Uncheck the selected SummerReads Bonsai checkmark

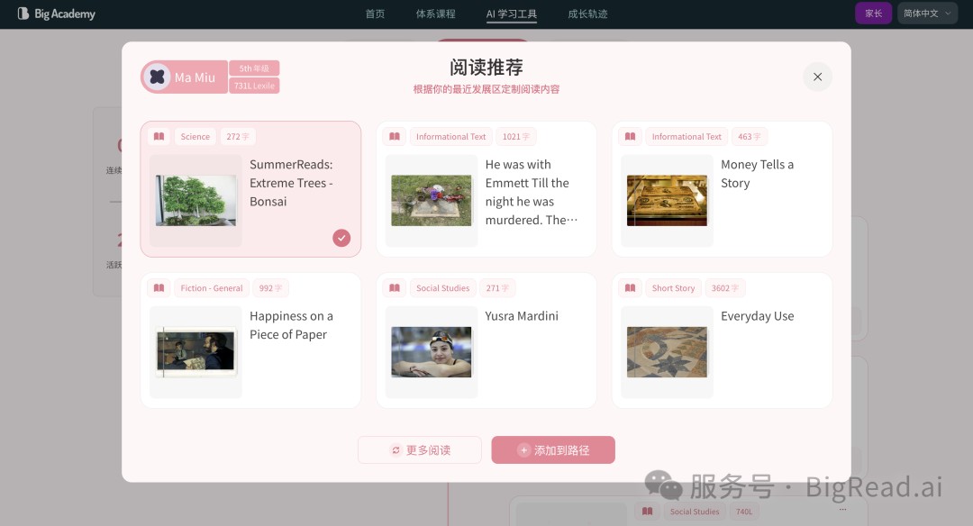click(341, 238)
